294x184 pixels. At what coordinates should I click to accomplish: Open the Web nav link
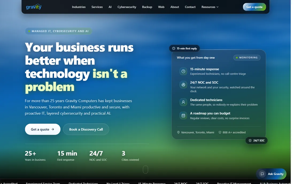tap(161, 7)
